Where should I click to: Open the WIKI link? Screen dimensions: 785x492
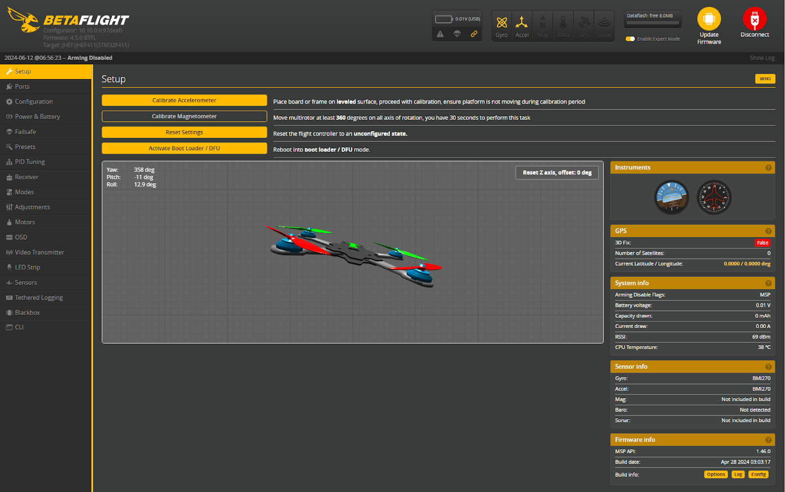(765, 79)
